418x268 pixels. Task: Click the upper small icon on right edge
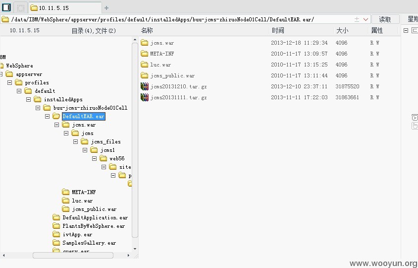415,117
